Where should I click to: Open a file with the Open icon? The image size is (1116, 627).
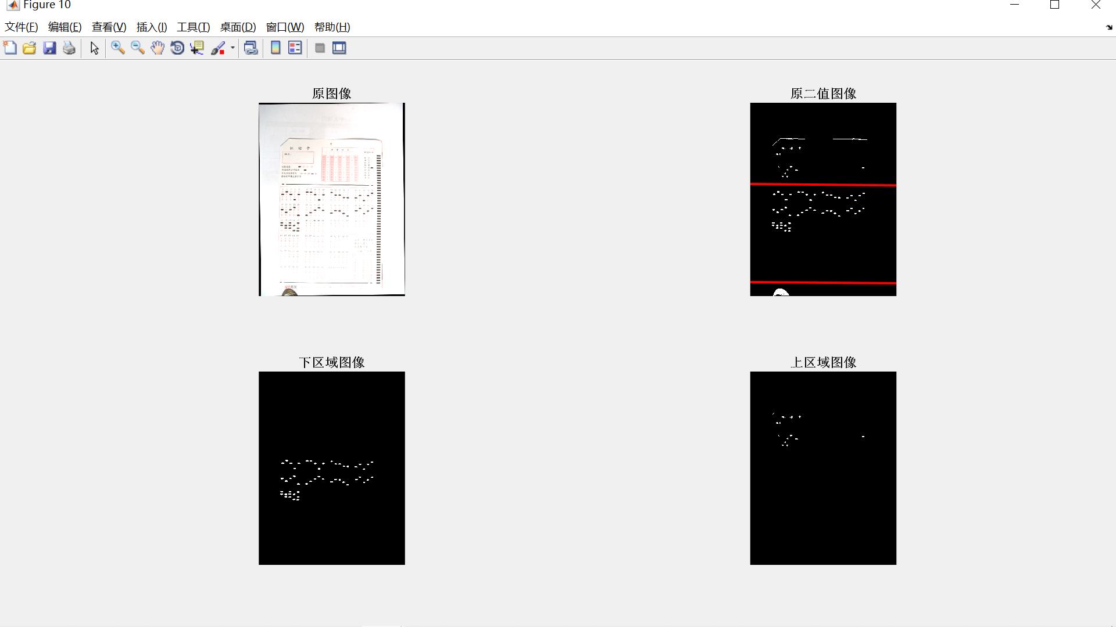tap(30, 48)
